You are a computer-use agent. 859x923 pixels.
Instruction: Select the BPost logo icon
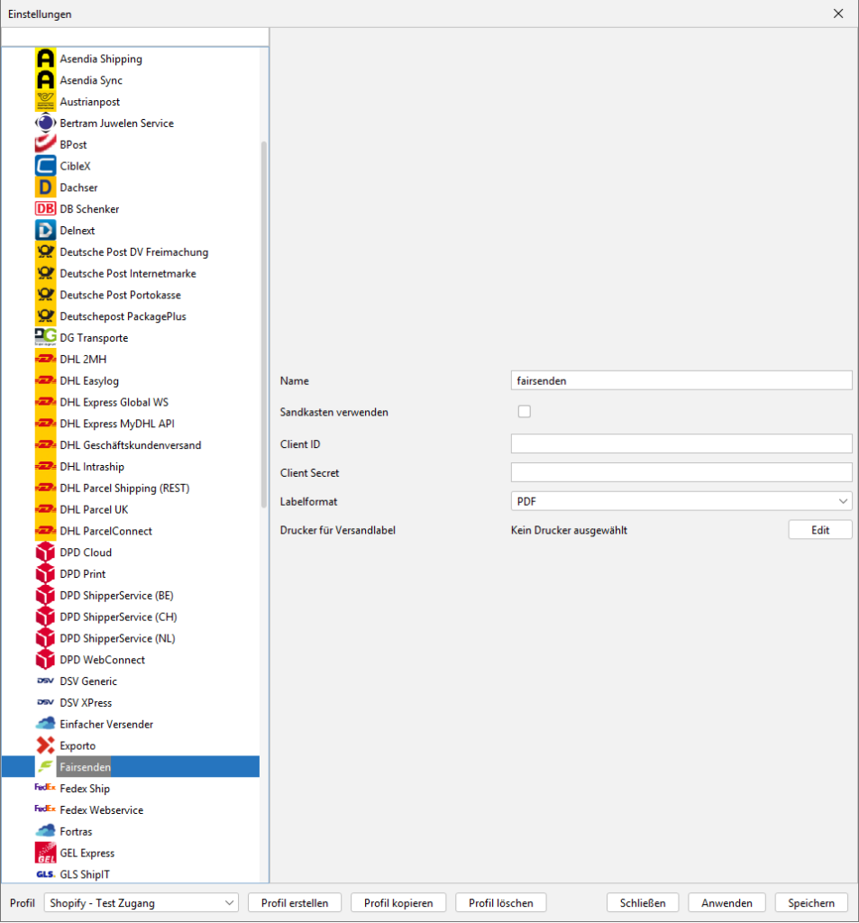(45, 144)
